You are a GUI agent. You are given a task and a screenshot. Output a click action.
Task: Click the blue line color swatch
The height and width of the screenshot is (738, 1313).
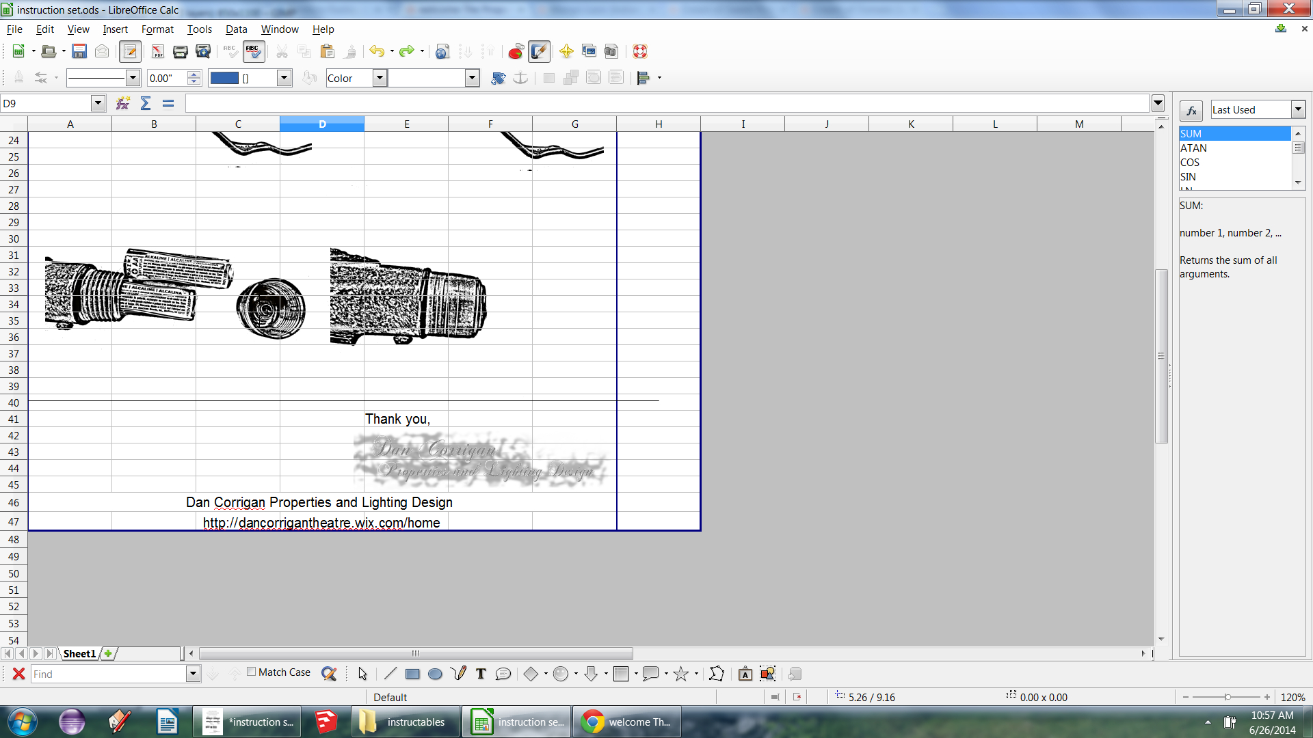click(x=224, y=78)
